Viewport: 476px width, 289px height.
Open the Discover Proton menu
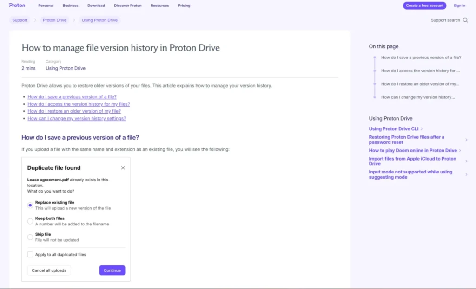pos(127,6)
